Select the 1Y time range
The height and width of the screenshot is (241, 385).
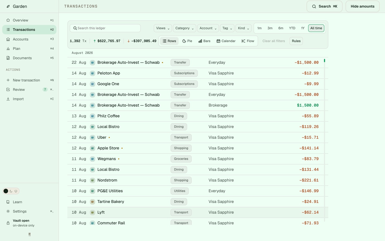303,28
